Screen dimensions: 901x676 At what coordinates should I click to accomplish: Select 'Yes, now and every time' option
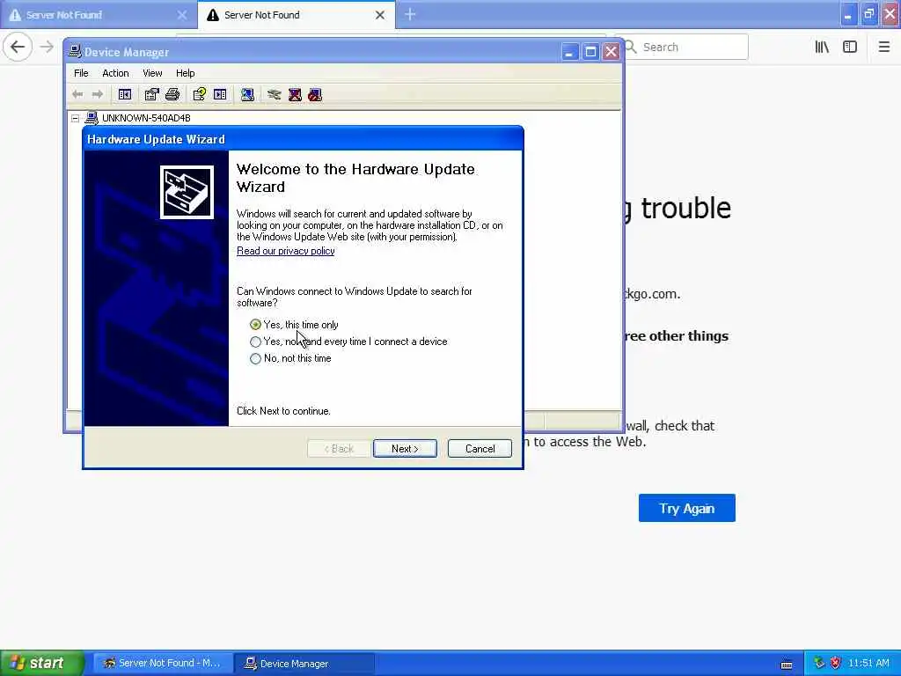click(x=348, y=342)
